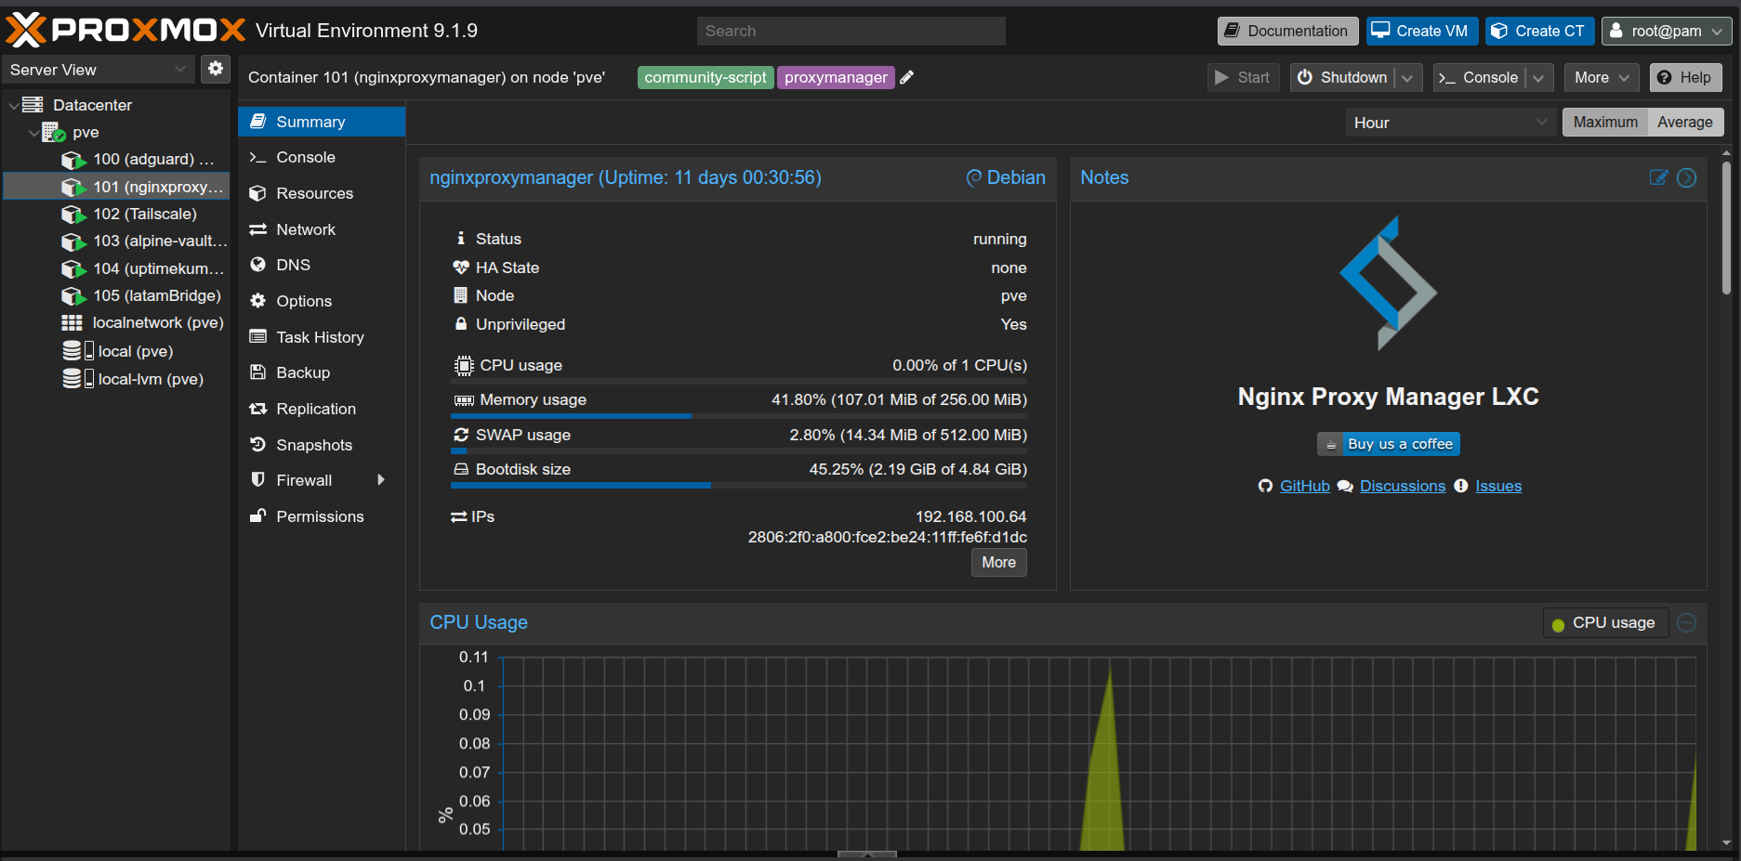Open the DNS tab

click(x=322, y=265)
